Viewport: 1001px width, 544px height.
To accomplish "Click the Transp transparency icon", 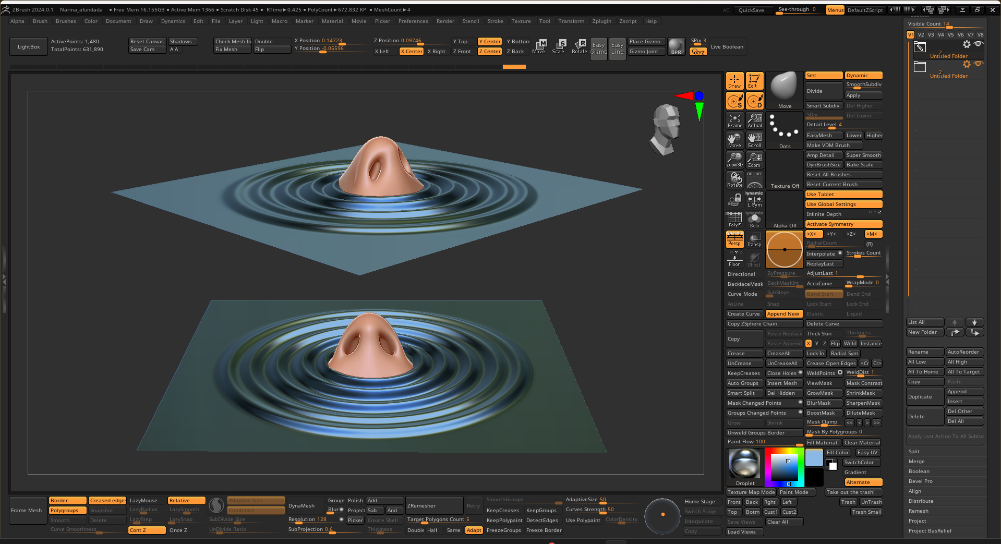I will 754,239.
